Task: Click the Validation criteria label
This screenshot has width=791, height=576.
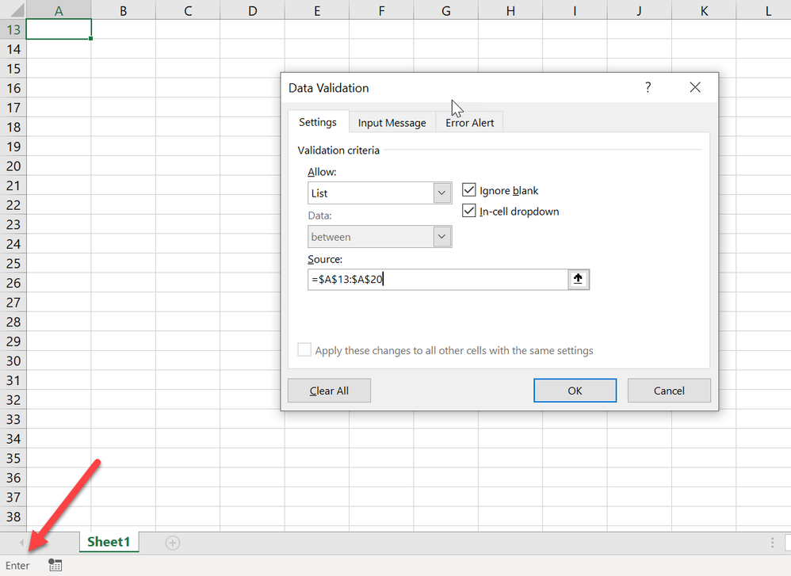Action: pyautogui.click(x=338, y=151)
